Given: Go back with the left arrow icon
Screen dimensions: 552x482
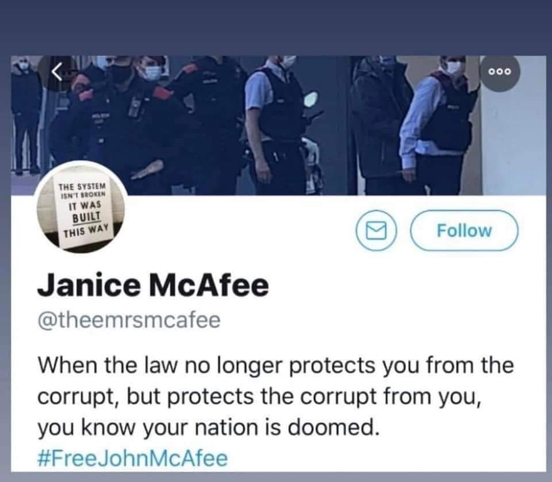Looking at the screenshot, I should tap(57, 72).
